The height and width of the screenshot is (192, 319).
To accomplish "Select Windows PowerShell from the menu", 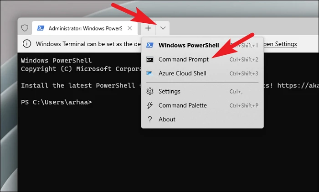I will (202, 45).
